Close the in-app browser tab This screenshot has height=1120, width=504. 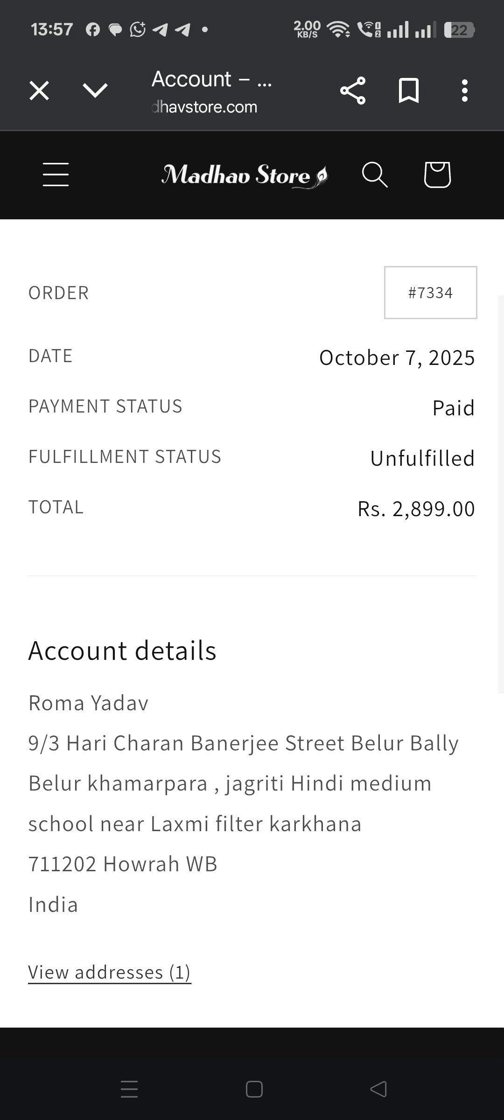click(x=39, y=91)
